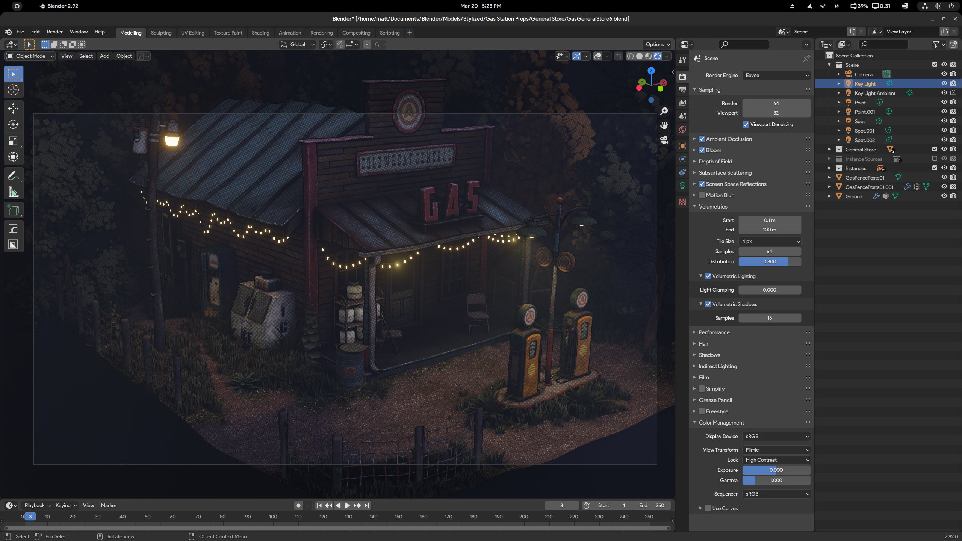This screenshot has height=541, width=962.
Task: Jump to the last frame
Action: 367,506
